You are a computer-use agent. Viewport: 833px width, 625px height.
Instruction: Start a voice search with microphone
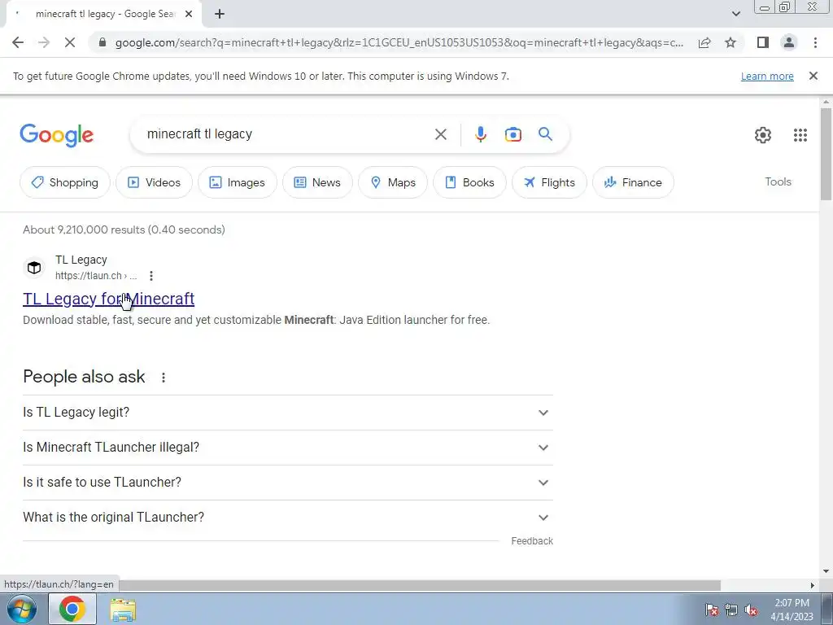coord(480,134)
